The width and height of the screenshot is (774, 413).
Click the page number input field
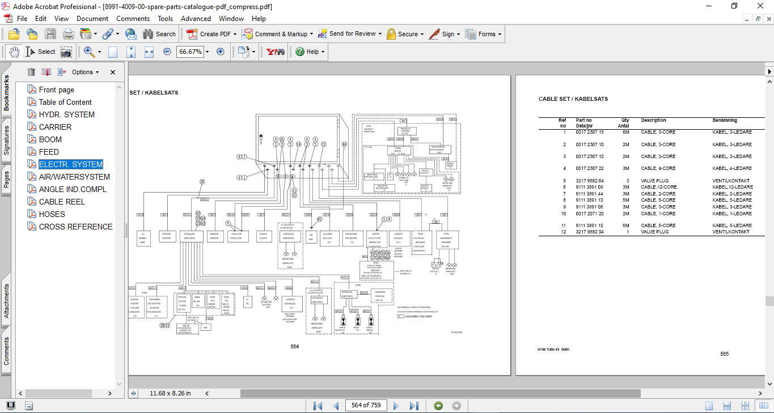click(x=366, y=406)
